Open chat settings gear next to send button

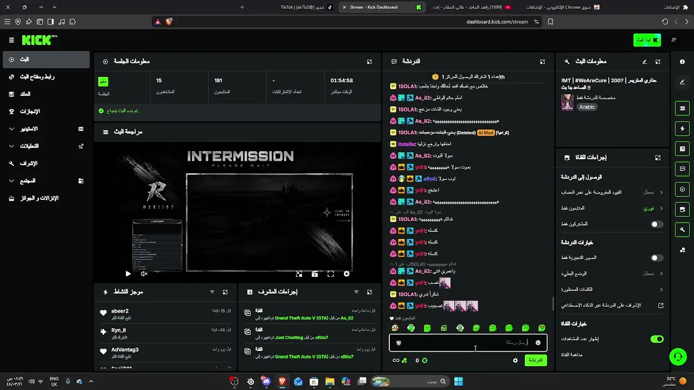click(x=515, y=360)
